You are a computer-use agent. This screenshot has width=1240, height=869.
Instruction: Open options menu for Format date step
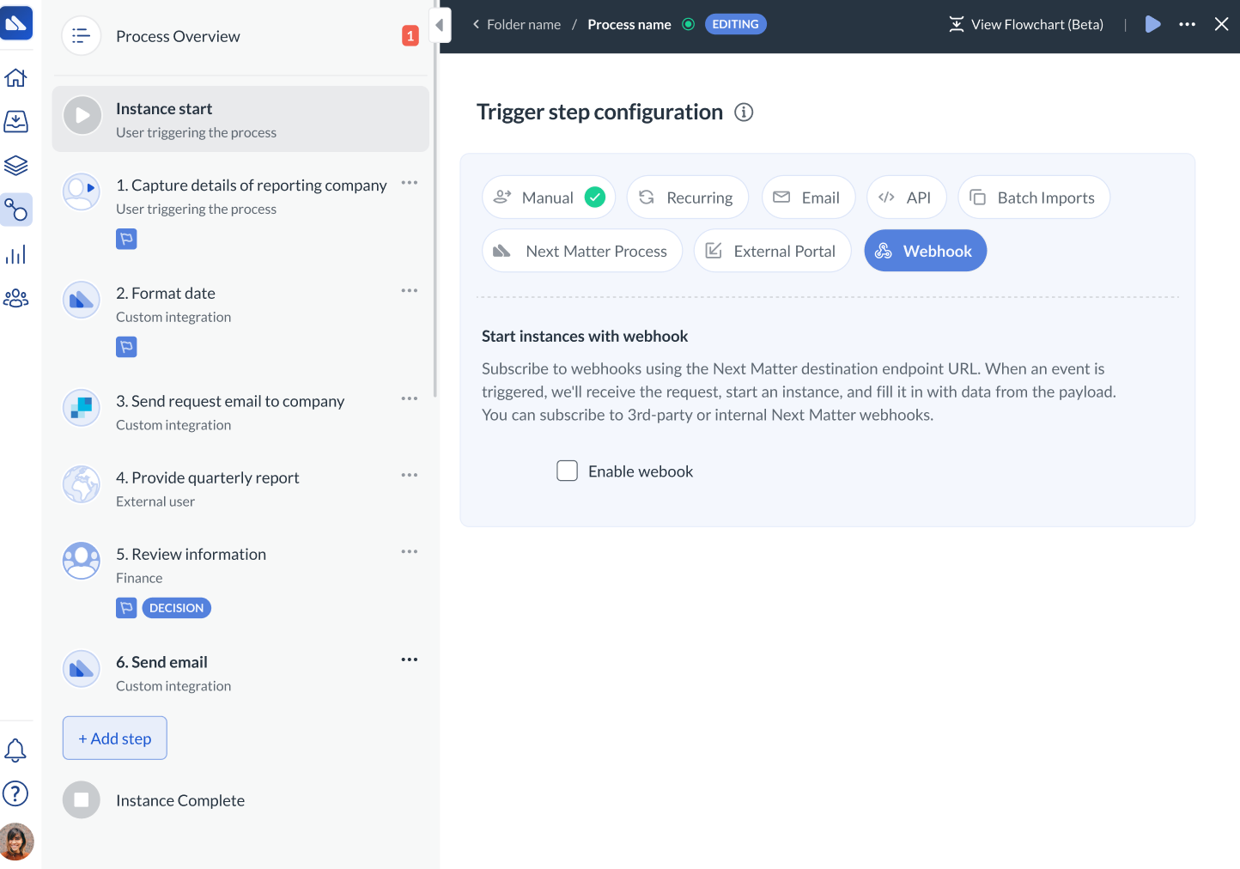click(x=410, y=290)
